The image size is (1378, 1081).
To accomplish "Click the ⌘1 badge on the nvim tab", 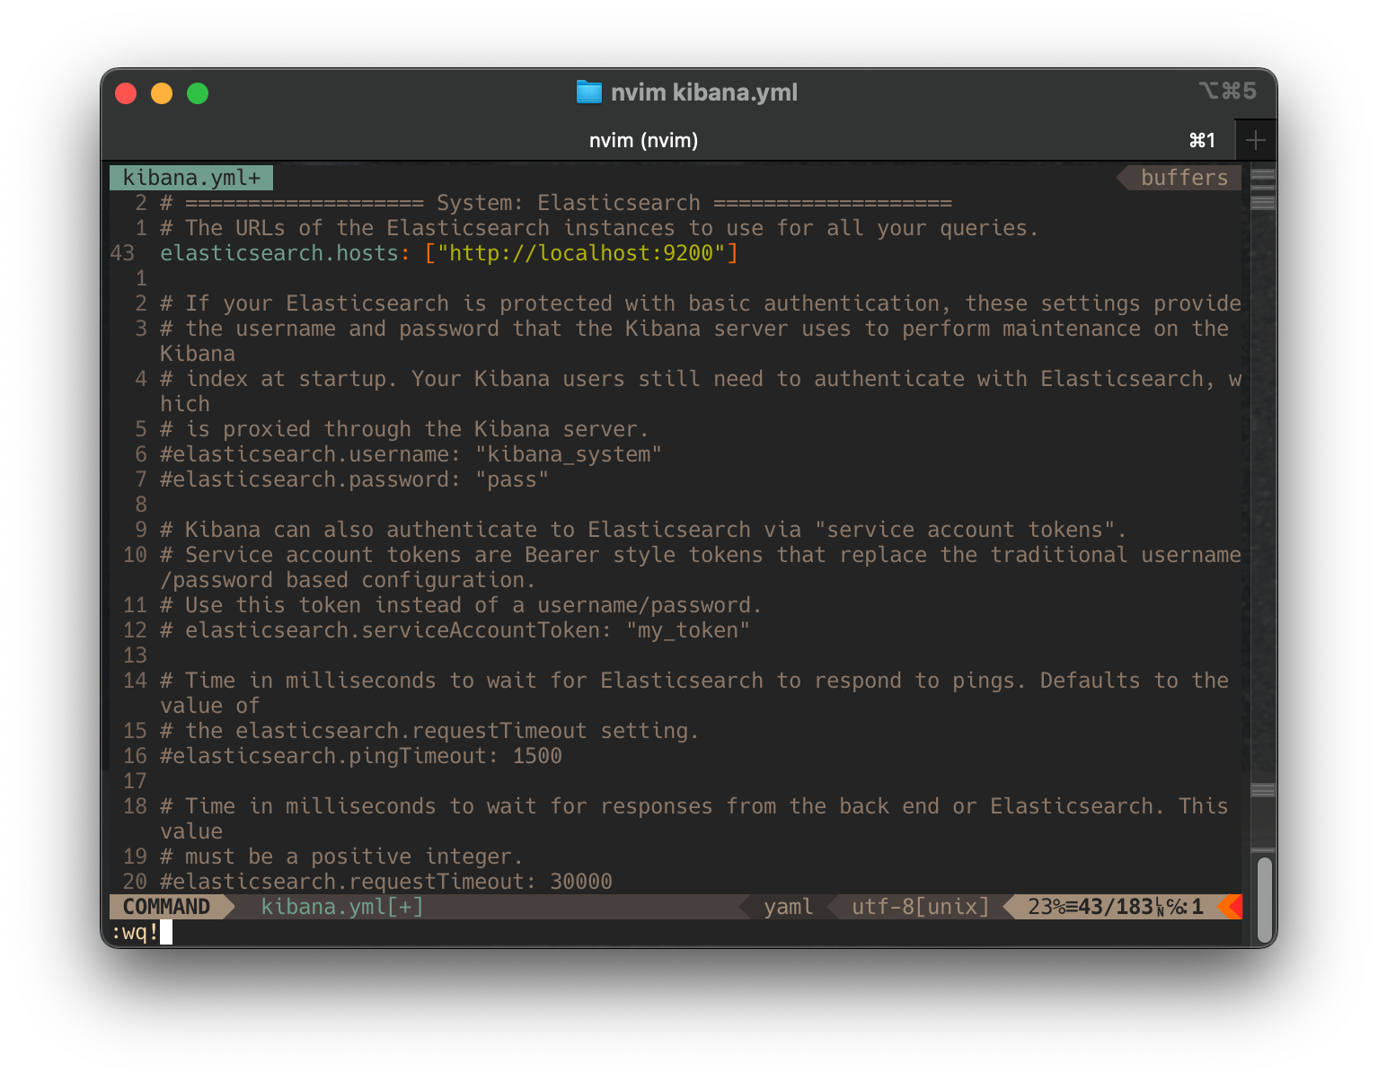I will [1201, 140].
